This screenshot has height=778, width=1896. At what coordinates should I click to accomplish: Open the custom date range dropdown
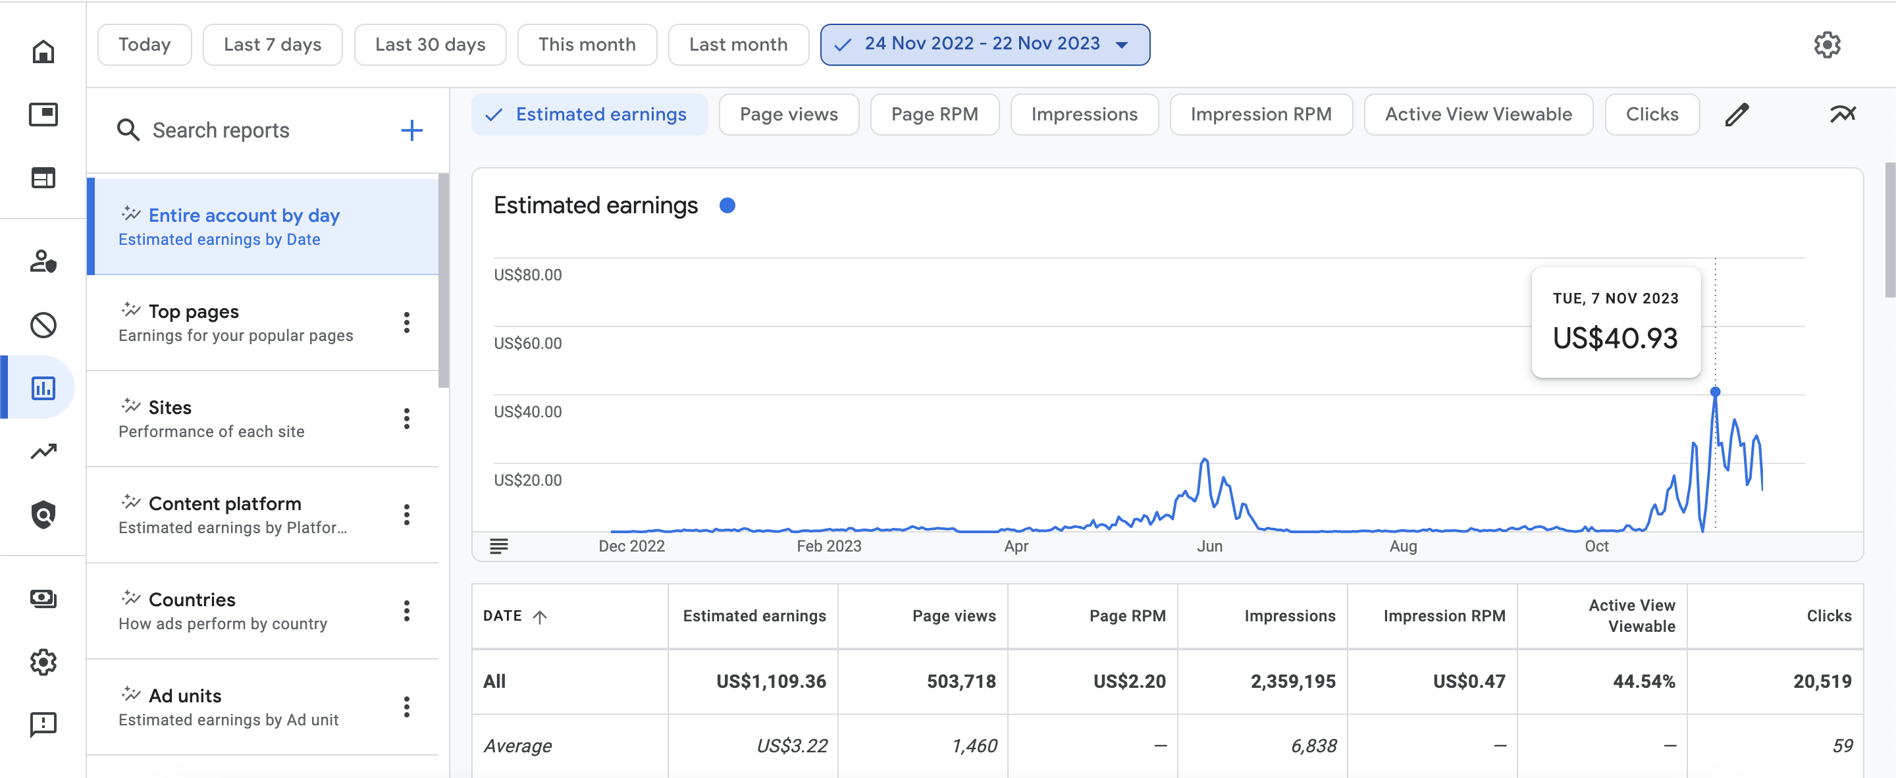985,44
